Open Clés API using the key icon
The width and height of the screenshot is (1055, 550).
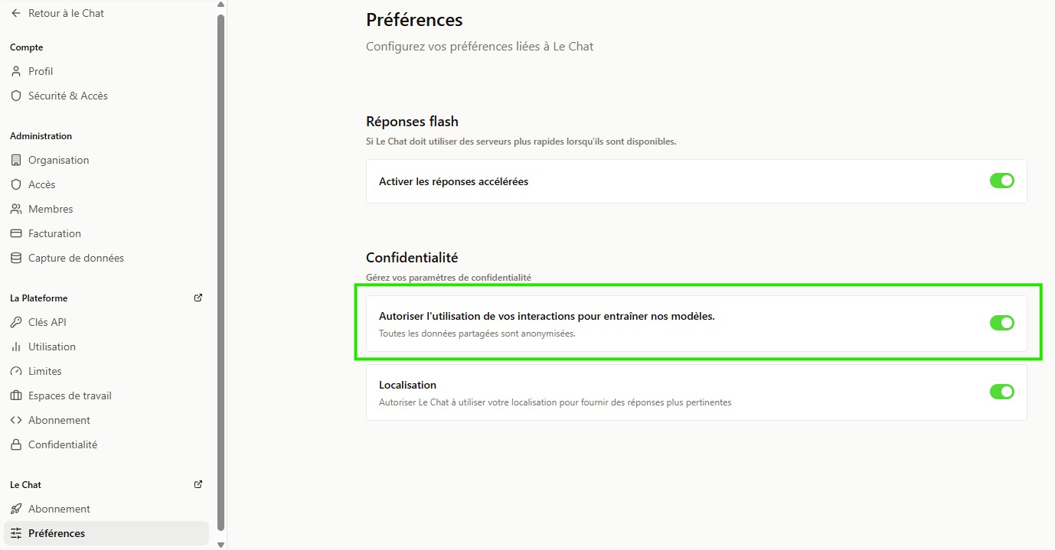click(x=16, y=322)
